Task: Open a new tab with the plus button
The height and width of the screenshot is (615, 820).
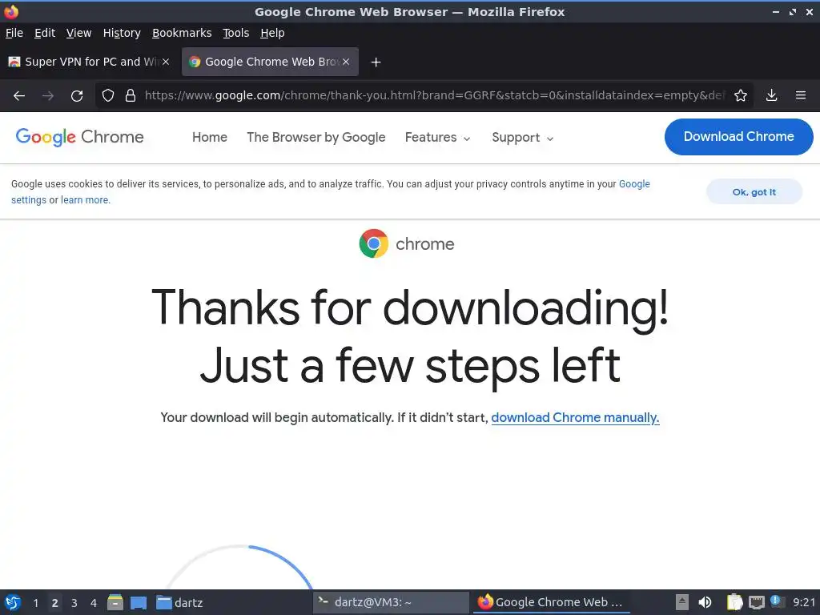Action: (x=376, y=62)
